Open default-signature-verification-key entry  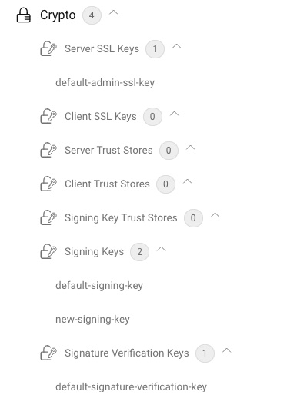click(x=131, y=386)
